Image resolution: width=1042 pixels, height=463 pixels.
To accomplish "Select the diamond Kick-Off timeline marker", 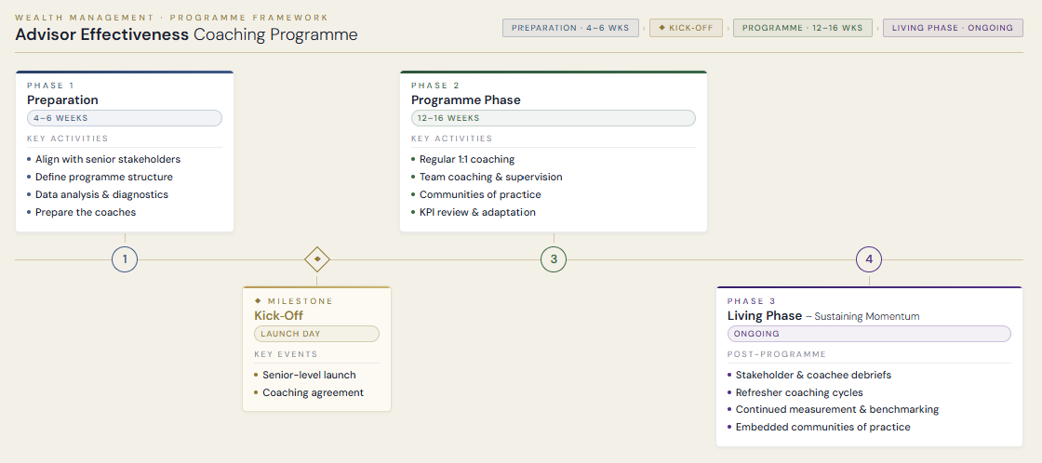I will tap(317, 259).
